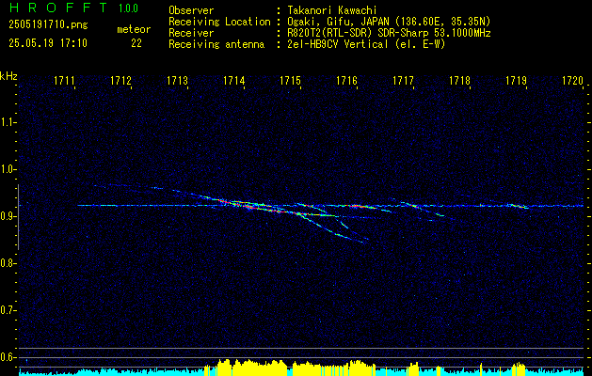
Task: Click the kHz axis unit label
Action: [x=8, y=76]
